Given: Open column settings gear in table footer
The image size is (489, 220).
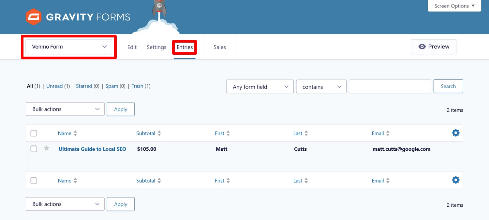Looking at the screenshot, I should [x=456, y=180].
